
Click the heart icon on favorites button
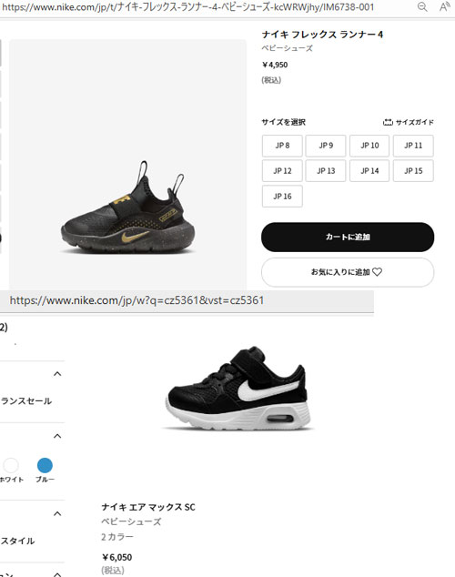[377, 272]
